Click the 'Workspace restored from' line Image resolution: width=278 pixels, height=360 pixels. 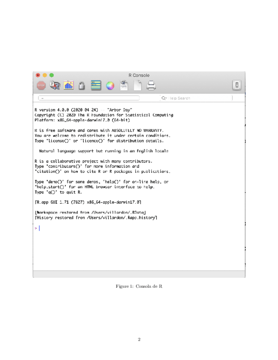click(x=90, y=212)
